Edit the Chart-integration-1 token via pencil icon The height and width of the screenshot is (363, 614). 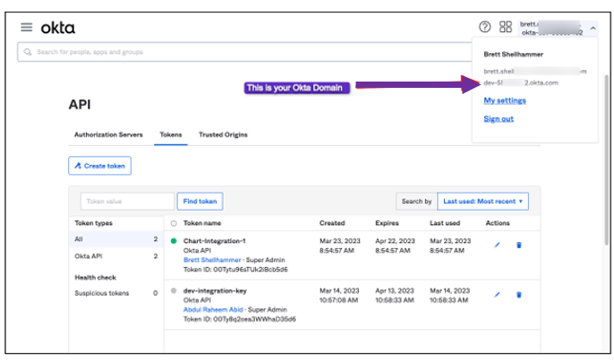(497, 245)
